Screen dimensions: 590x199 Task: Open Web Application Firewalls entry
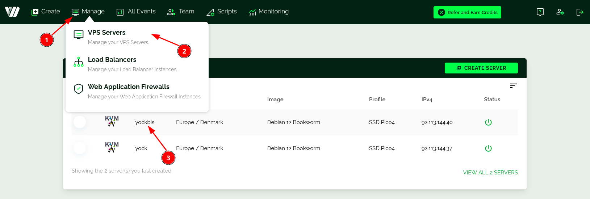tap(129, 87)
